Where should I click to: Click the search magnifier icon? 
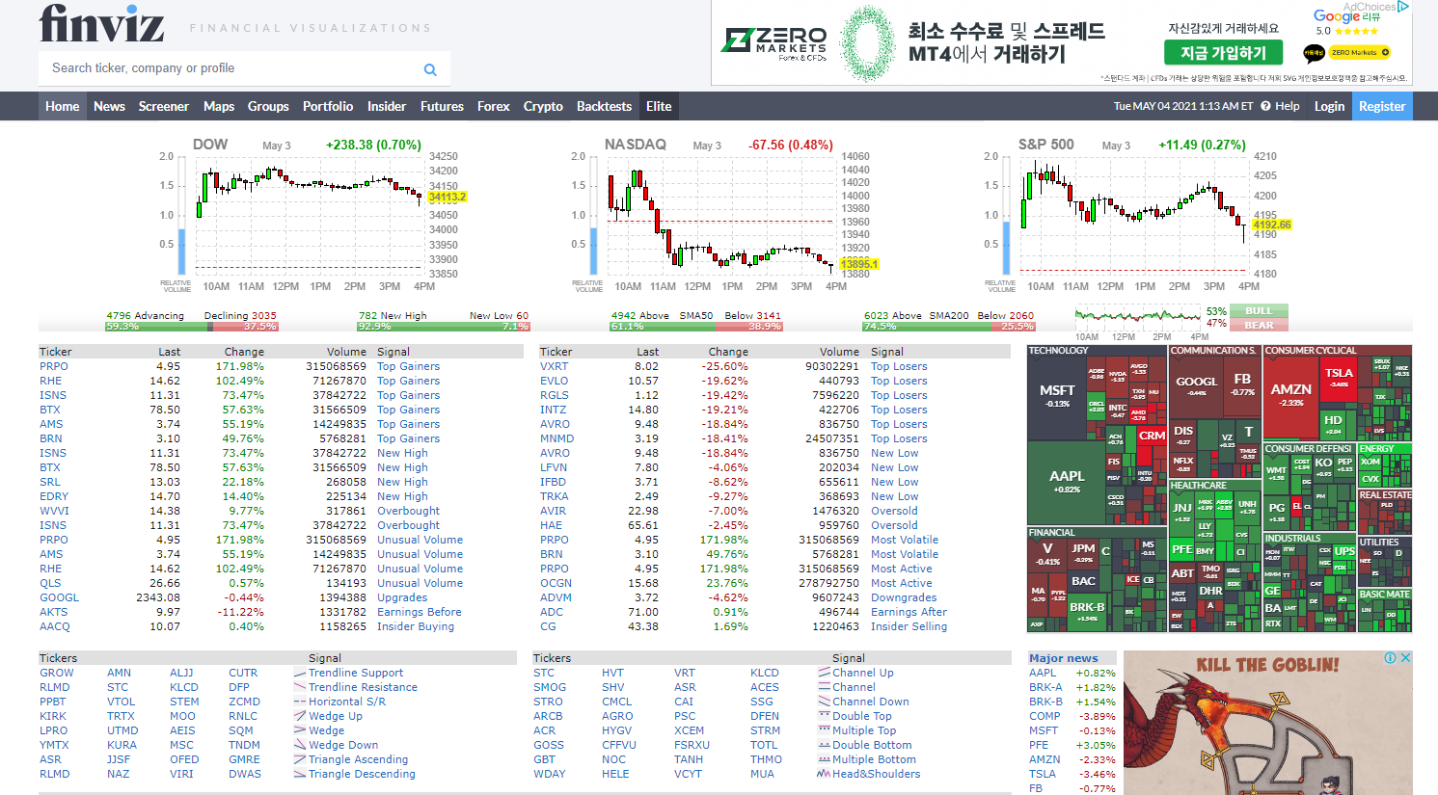click(430, 69)
